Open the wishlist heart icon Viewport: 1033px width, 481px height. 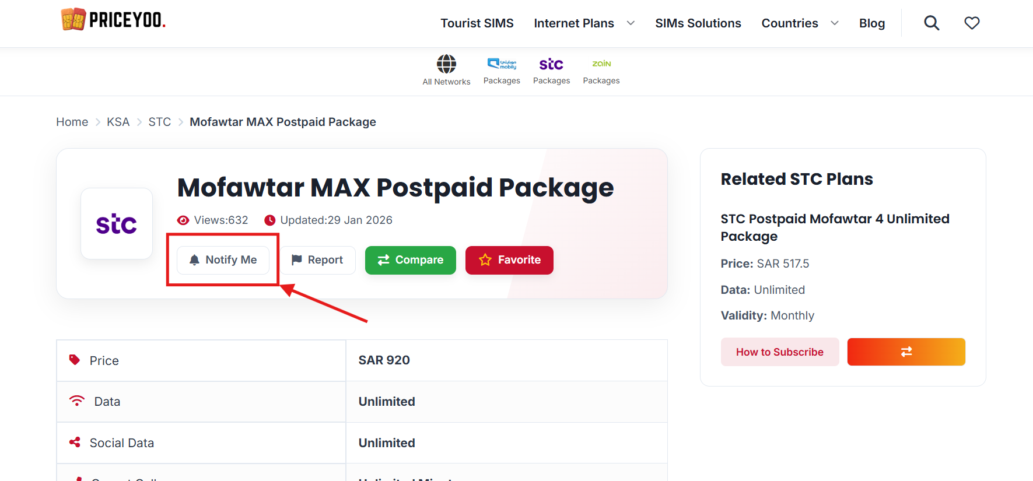point(972,23)
